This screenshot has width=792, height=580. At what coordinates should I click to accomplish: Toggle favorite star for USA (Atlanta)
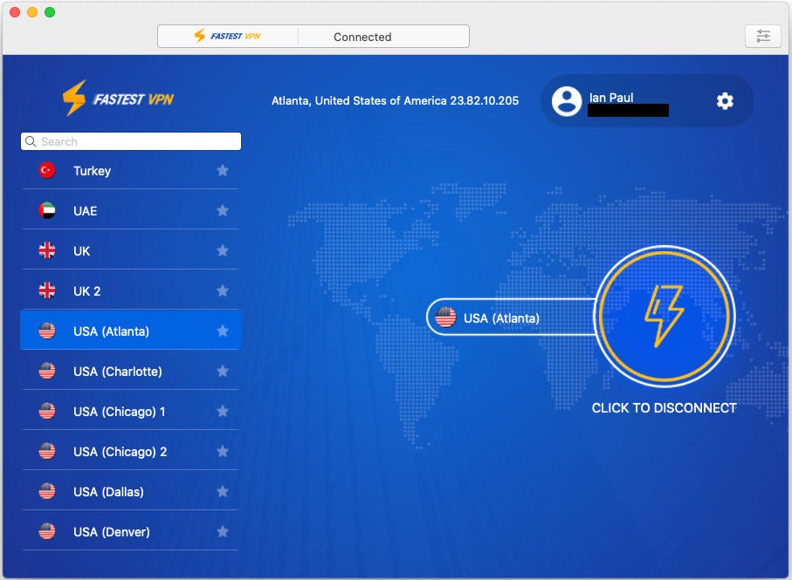223,331
